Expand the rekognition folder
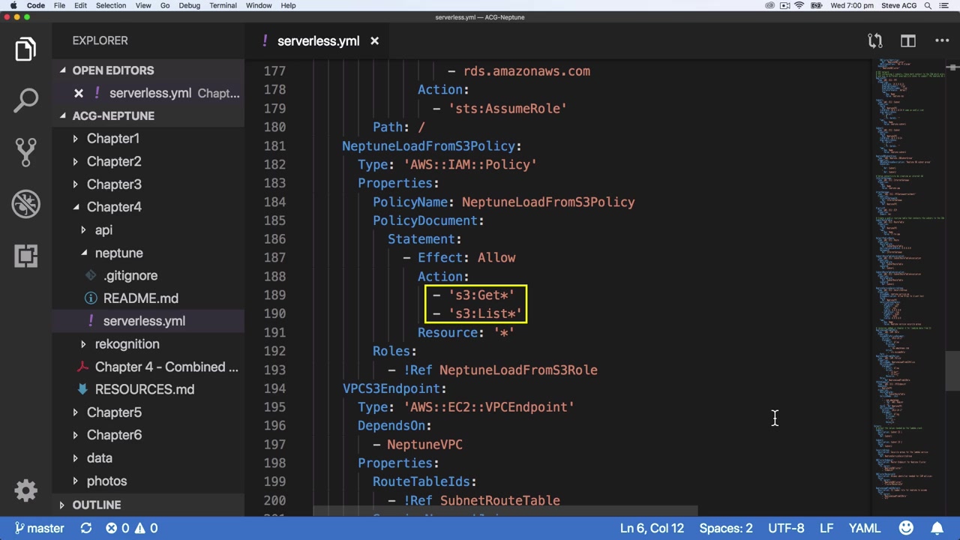 pyautogui.click(x=127, y=344)
